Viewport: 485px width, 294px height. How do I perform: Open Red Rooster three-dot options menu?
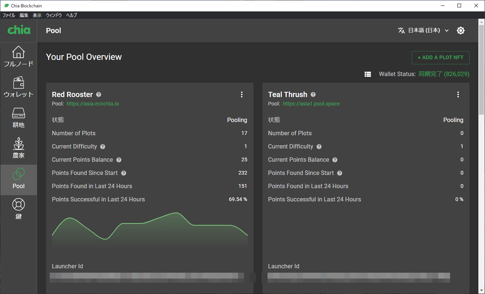(242, 94)
